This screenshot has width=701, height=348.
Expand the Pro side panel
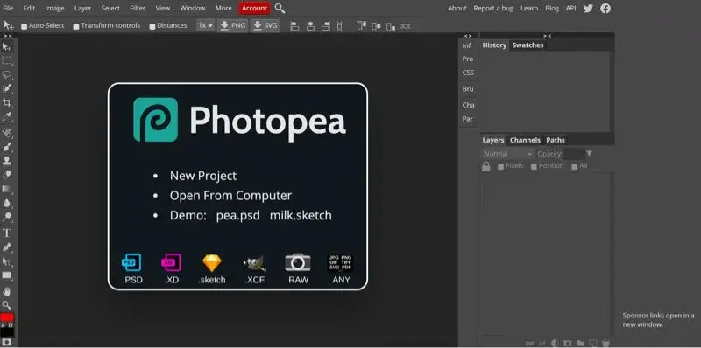[x=468, y=59]
